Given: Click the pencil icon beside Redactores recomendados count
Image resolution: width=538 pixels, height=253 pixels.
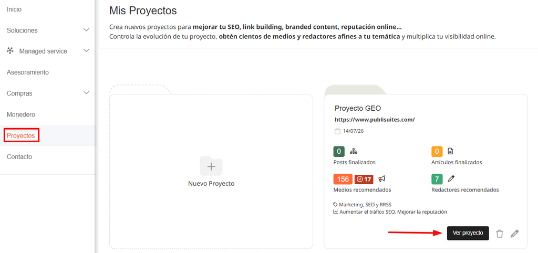Looking at the screenshot, I should 451,178.
